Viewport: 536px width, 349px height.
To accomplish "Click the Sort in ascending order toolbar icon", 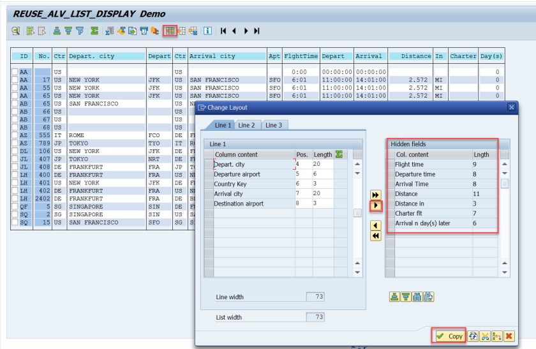I will tap(57, 31).
